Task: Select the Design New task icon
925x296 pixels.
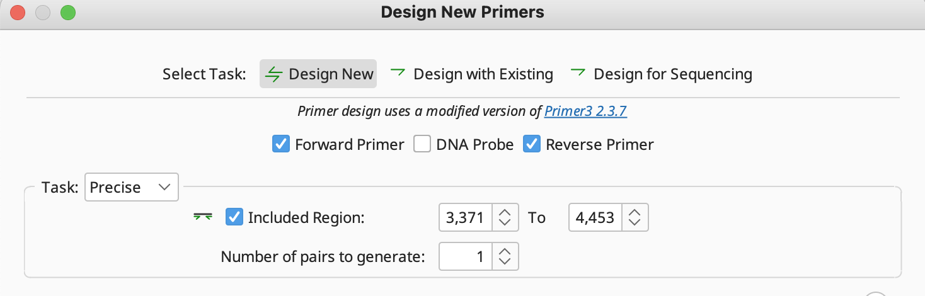Action: coord(273,74)
